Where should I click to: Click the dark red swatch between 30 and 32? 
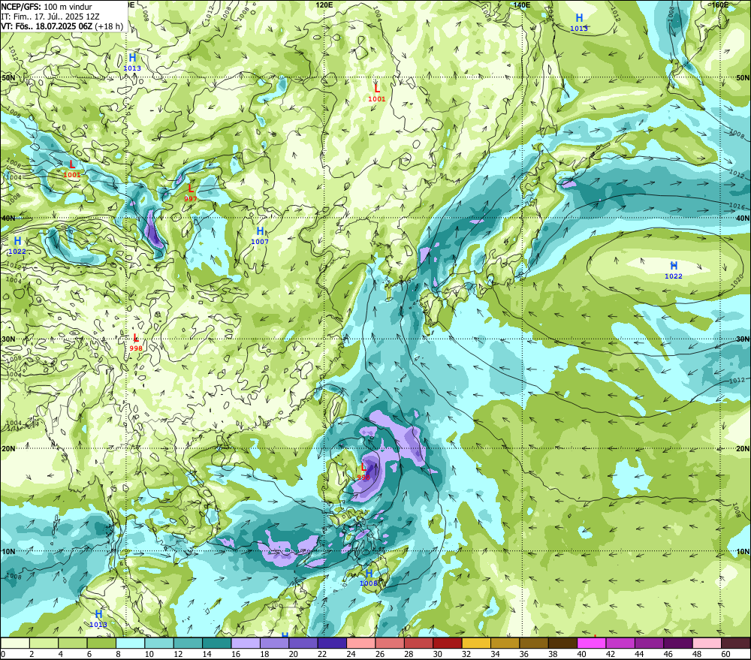pyautogui.click(x=448, y=643)
